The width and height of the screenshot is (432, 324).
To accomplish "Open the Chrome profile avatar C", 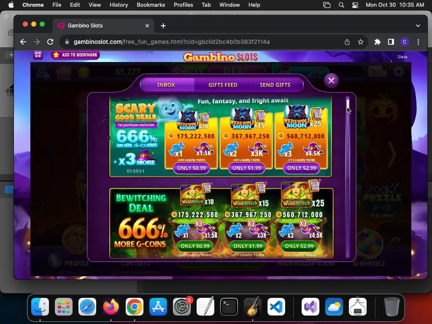I will coord(405,42).
